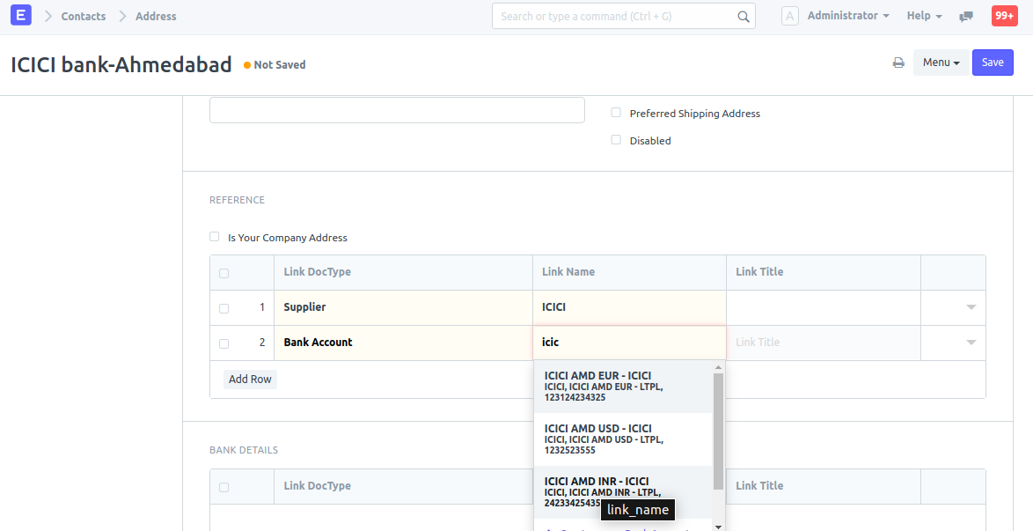Go to Contacts breadcrumb
Viewport: 1033px width, 531px height.
click(83, 17)
